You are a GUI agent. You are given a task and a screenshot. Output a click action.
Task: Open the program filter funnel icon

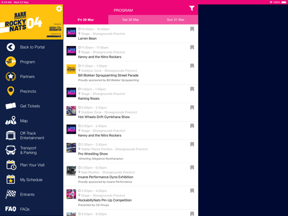(x=192, y=8)
